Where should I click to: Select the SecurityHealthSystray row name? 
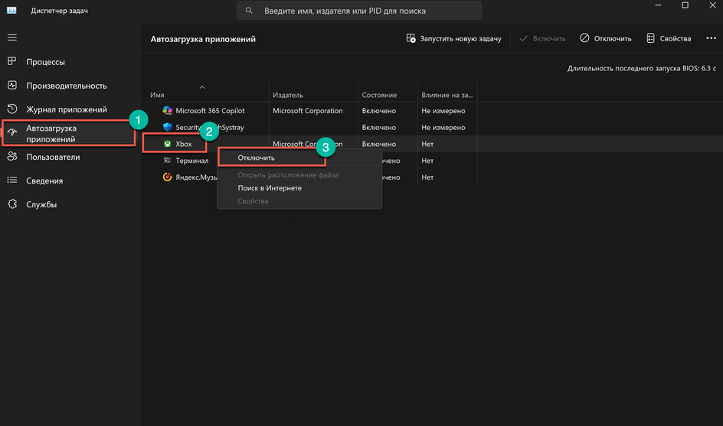click(210, 127)
